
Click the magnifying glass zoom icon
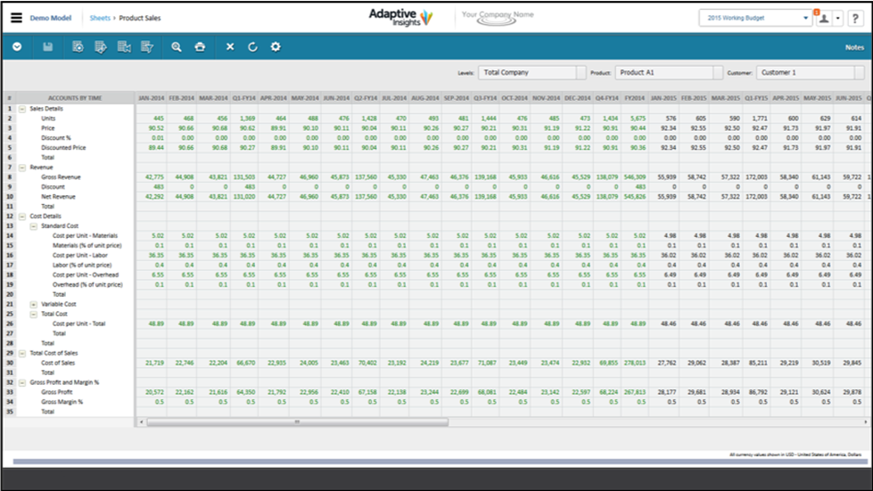coord(177,46)
